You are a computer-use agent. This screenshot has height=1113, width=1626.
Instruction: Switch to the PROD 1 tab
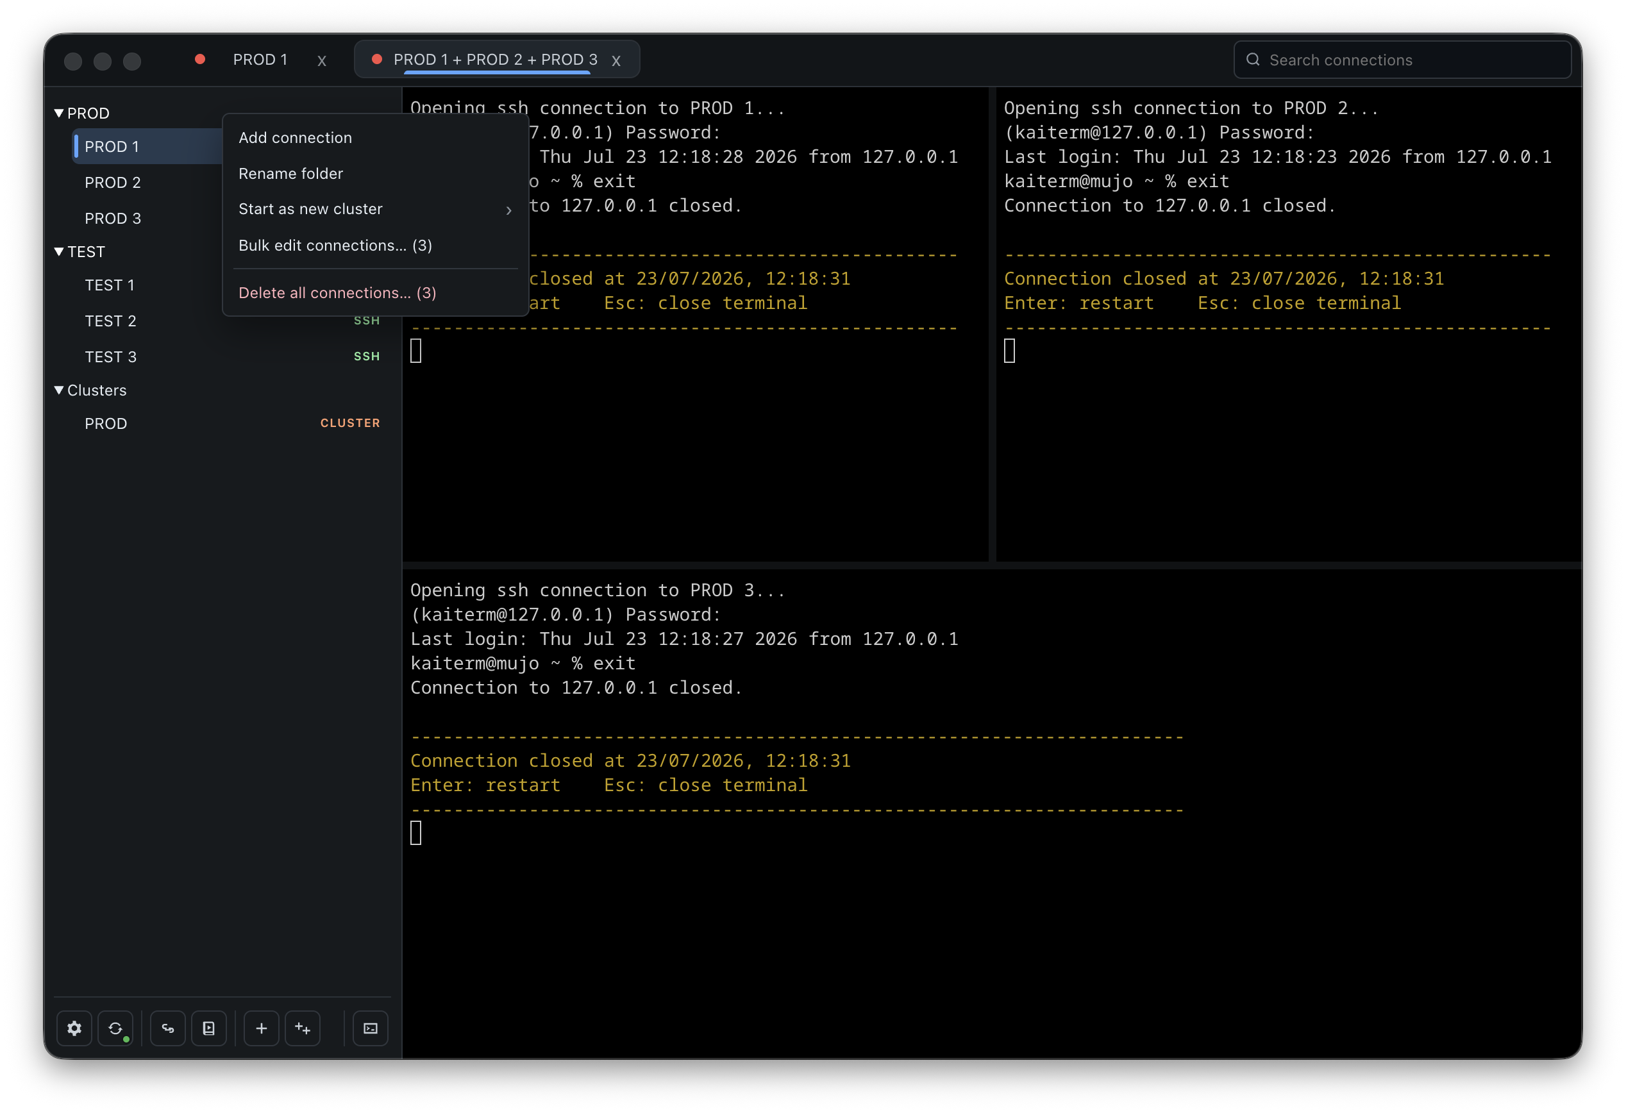[260, 60]
